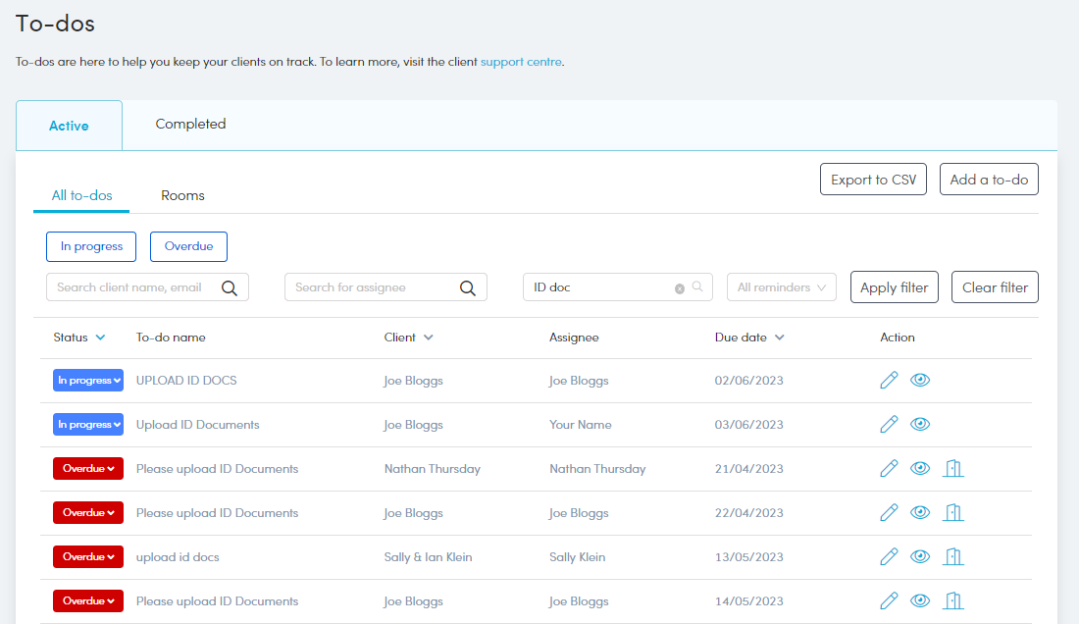Click edit pencil in Sally Klein row
Viewport: 1079px width, 624px height.
pos(889,557)
